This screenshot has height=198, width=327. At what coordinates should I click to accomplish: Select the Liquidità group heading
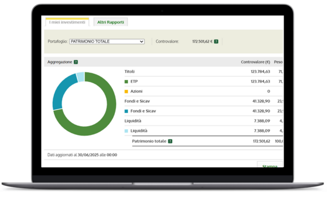(133, 121)
